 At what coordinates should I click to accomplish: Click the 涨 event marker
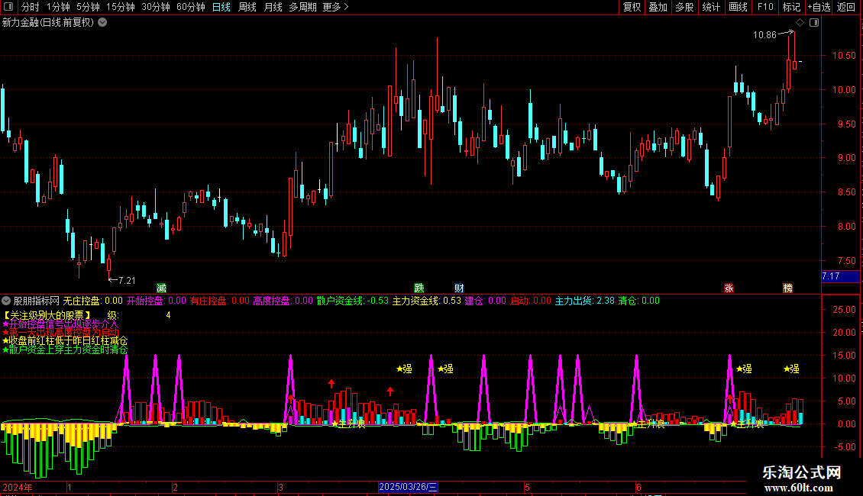tap(729, 288)
